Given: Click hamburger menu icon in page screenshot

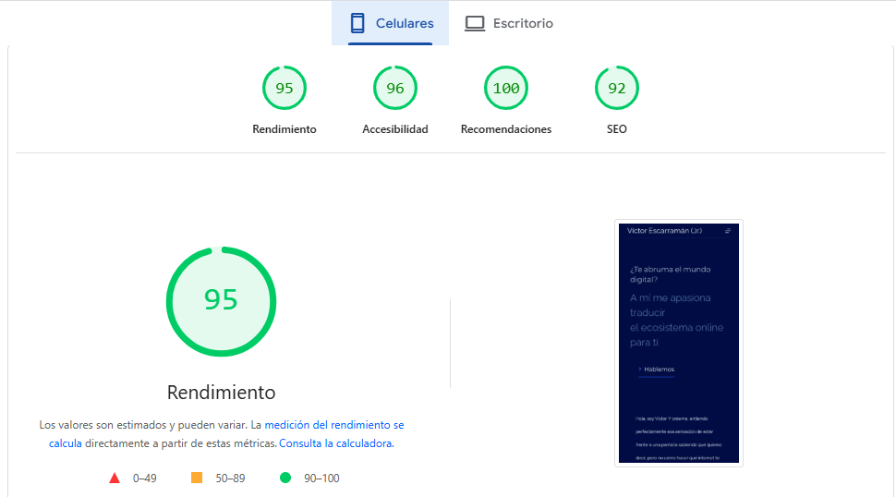Looking at the screenshot, I should 728,231.
